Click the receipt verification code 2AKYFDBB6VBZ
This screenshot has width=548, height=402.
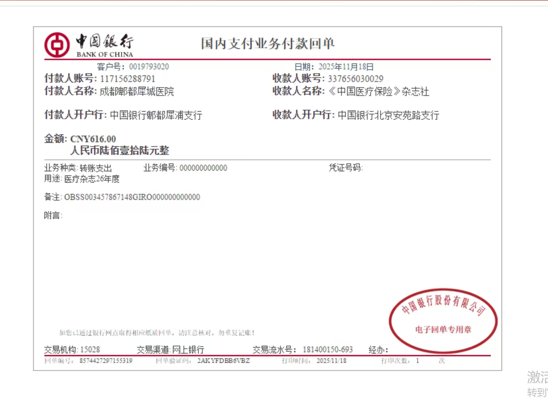[x=223, y=361]
